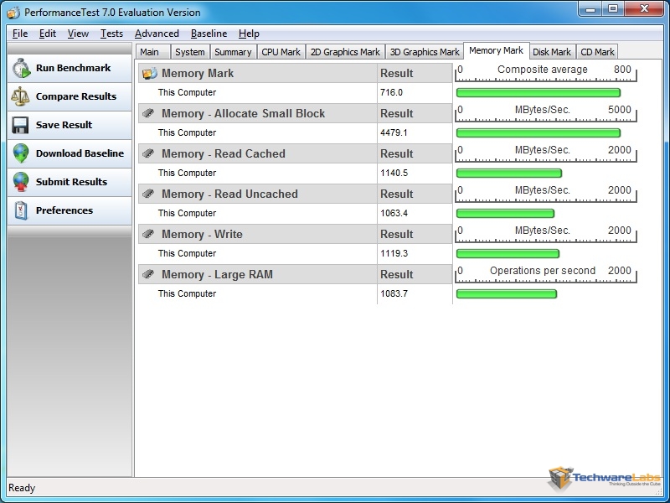Image resolution: width=670 pixels, height=503 pixels.
Task: Click the Memory Mark header icon
Action: 149,74
